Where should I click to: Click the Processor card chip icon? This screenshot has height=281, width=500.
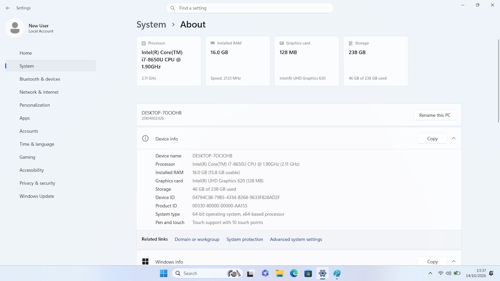pyautogui.click(x=144, y=43)
